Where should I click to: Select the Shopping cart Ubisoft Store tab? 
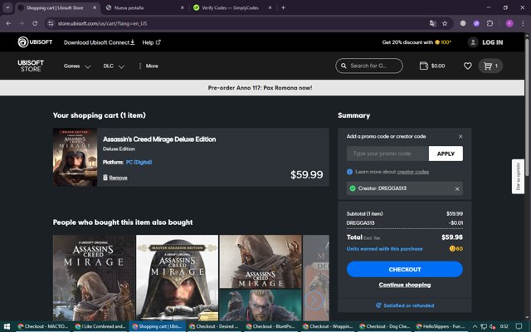pos(57,7)
